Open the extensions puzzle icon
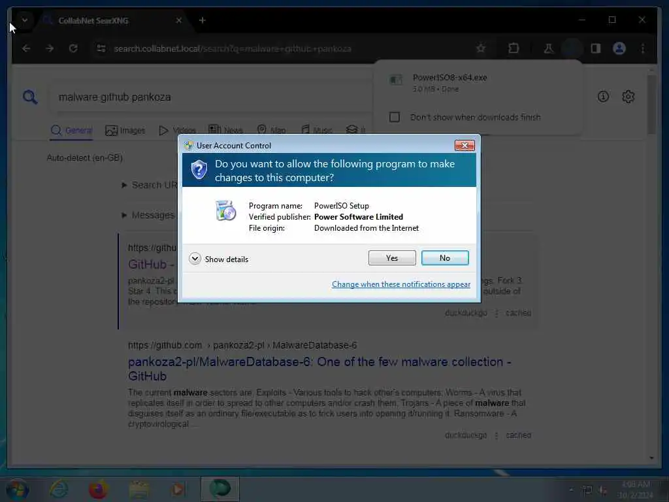 514,48
